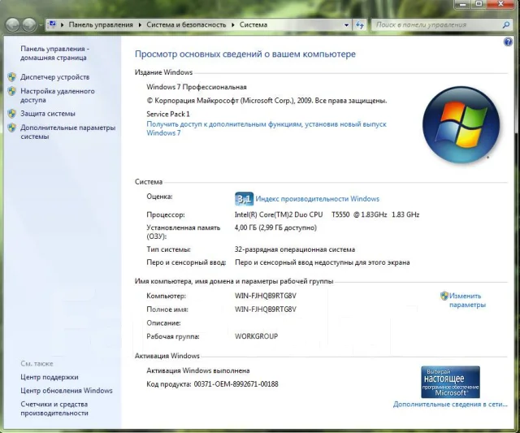Expand the arrow after Система и безопасность
Viewport: 520px width, 433px height.
pyautogui.click(x=233, y=25)
